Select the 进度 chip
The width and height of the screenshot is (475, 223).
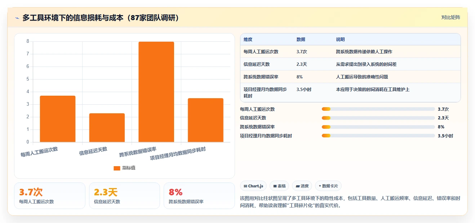pos(302,186)
